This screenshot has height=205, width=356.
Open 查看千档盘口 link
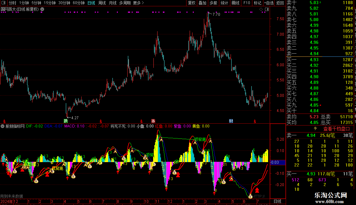[336, 129]
